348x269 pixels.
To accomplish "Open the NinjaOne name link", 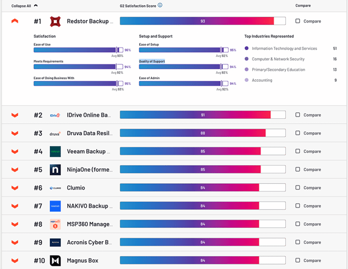I will [90, 170].
